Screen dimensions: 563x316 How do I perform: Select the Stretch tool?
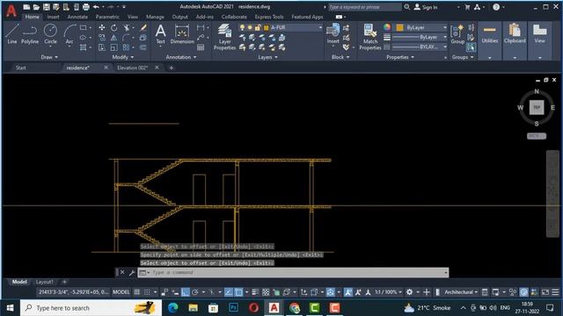pos(102,47)
